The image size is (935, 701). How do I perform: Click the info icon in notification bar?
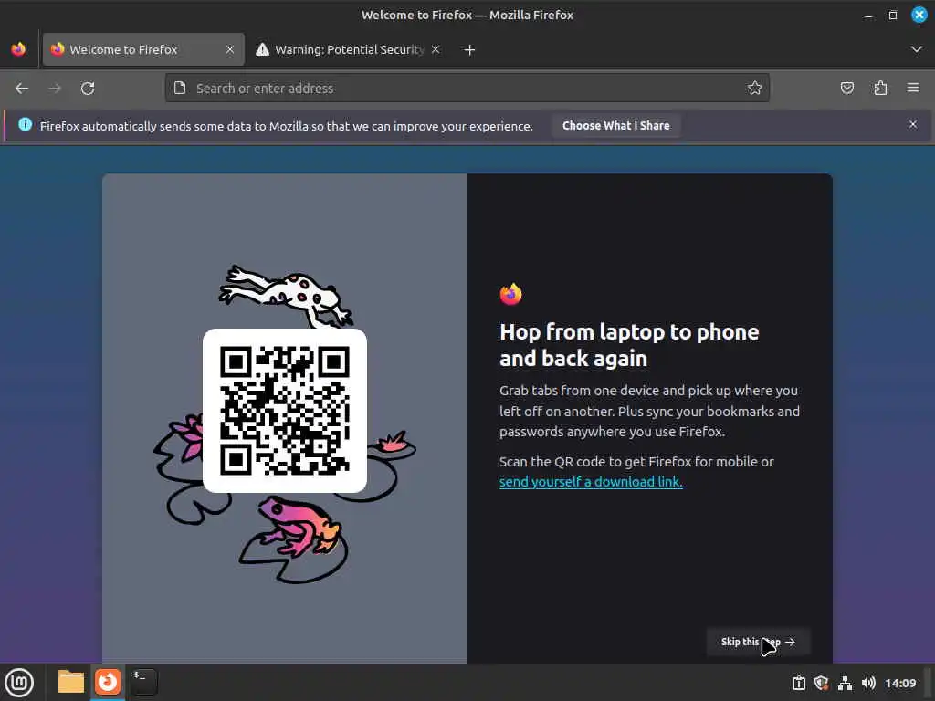pyautogui.click(x=25, y=124)
